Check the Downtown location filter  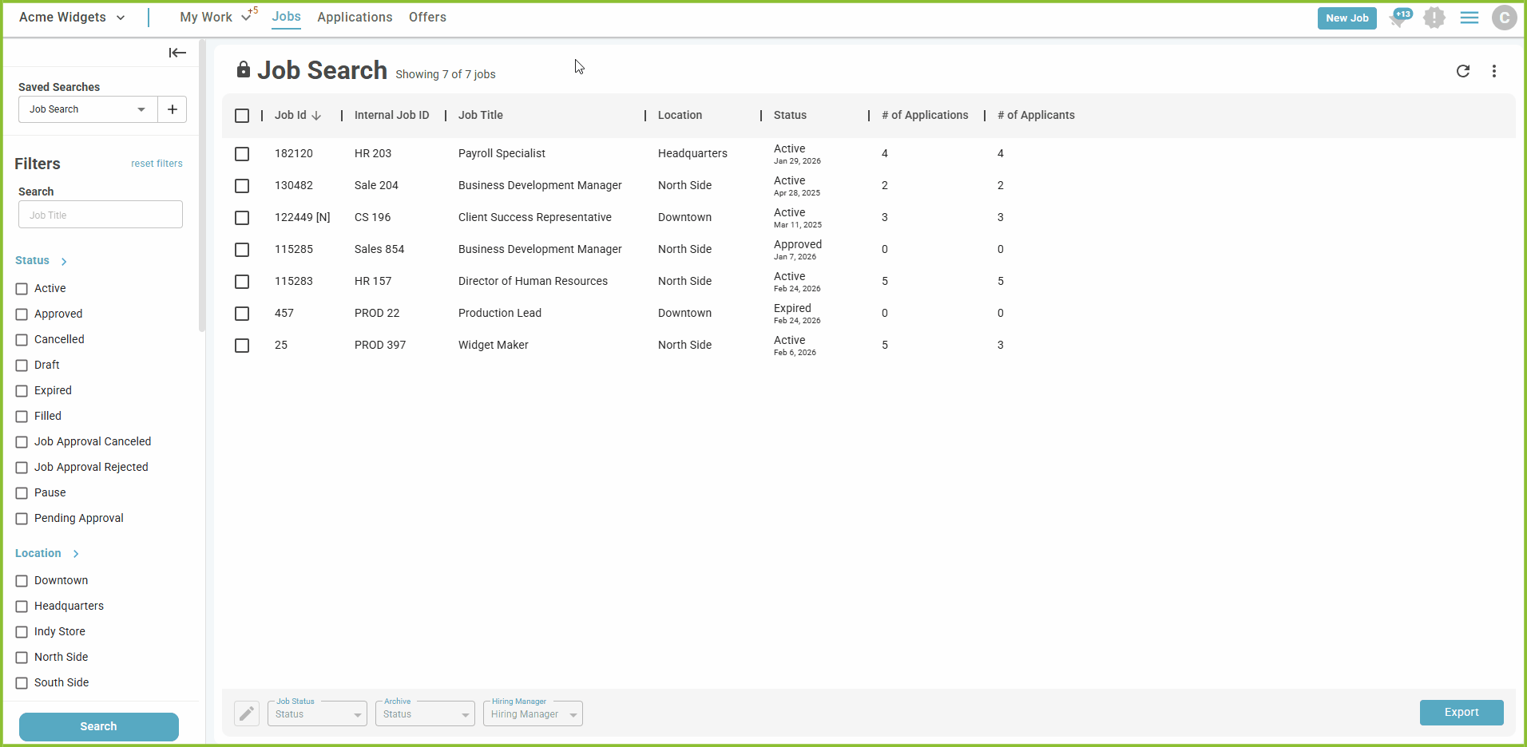[22, 581]
